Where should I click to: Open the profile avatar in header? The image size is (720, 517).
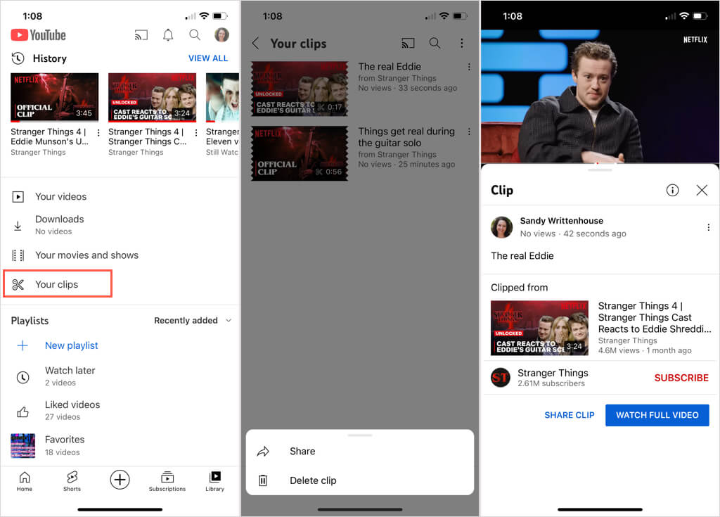tap(221, 35)
